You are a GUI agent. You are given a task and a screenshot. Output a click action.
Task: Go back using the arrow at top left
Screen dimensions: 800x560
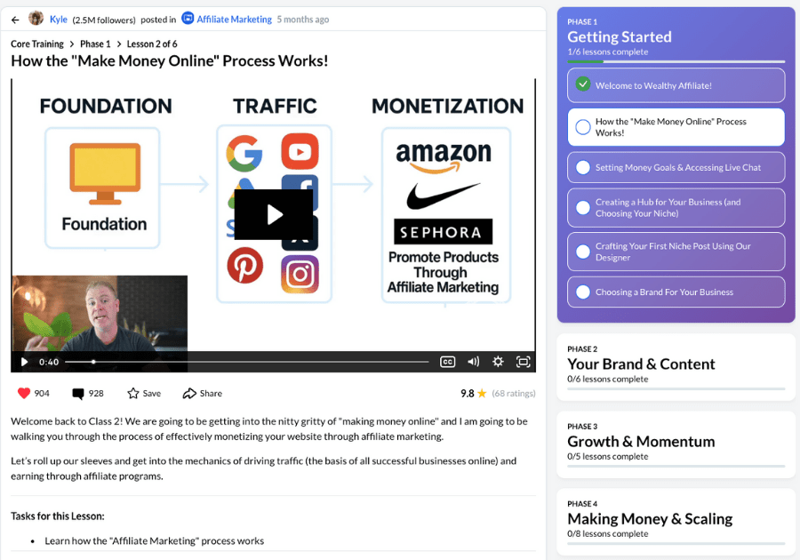15,19
